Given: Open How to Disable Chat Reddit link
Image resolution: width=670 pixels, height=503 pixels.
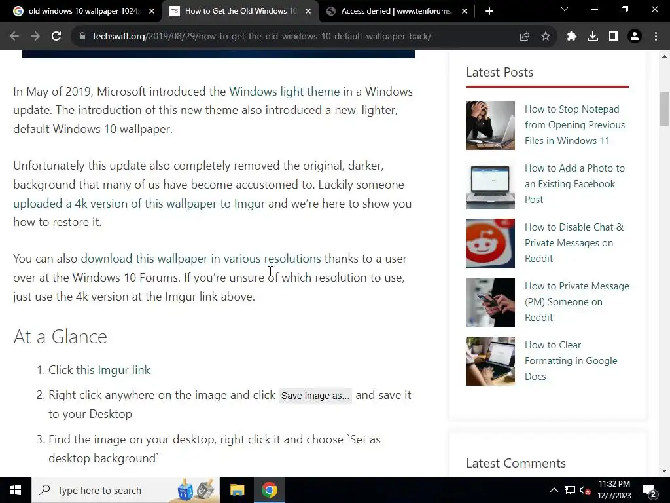Looking at the screenshot, I should (x=574, y=243).
